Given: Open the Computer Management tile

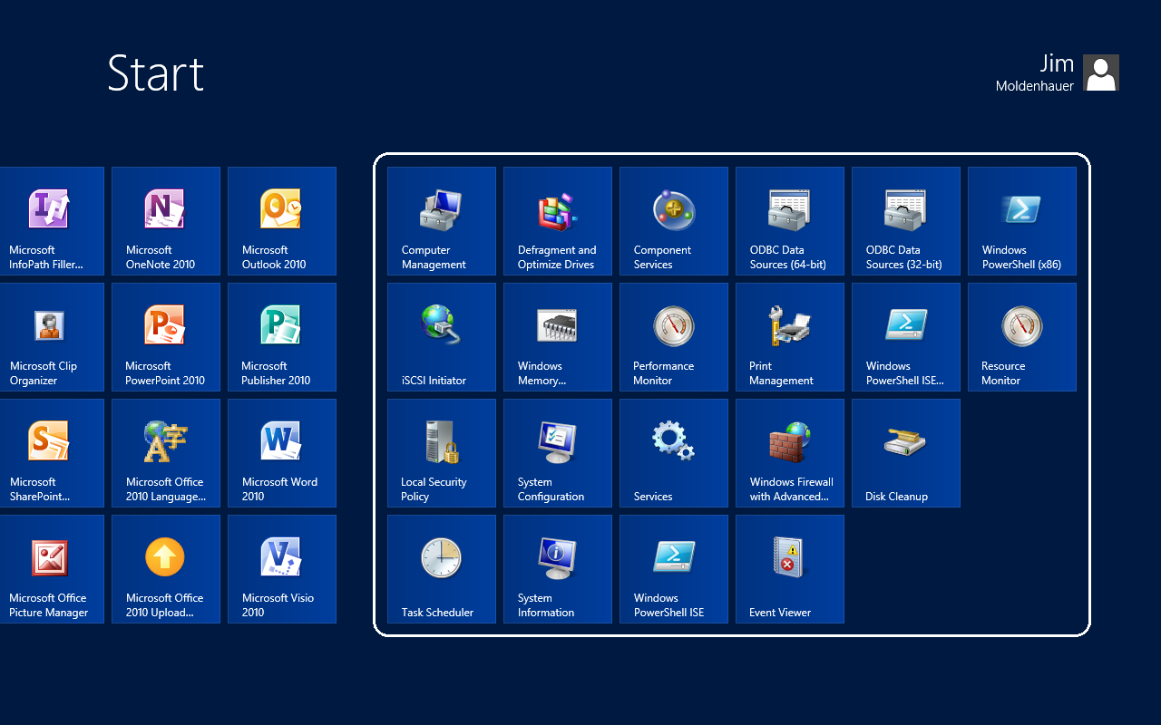Looking at the screenshot, I should coord(442,221).
